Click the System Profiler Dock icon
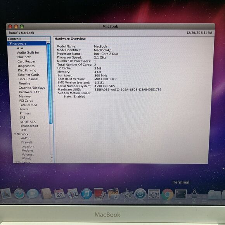The width and height of the screenshot is (225, 225). [194, 194]
